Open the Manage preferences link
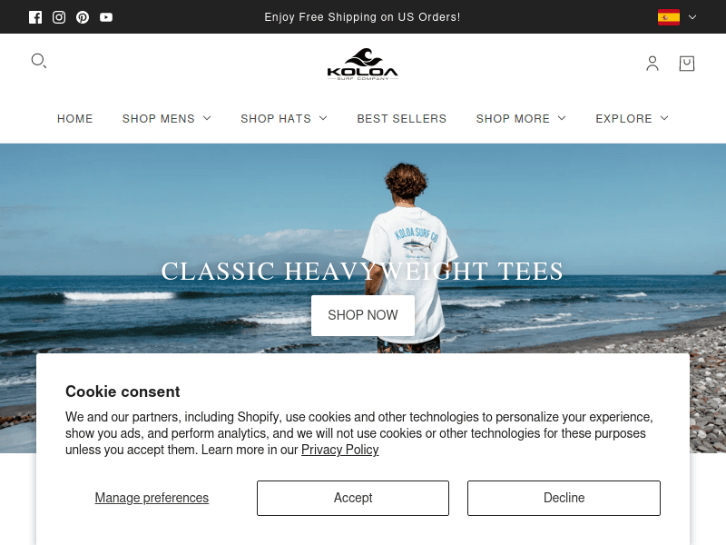Image resolution: width=726 pixels, height=545 pixels. point(152,498)
